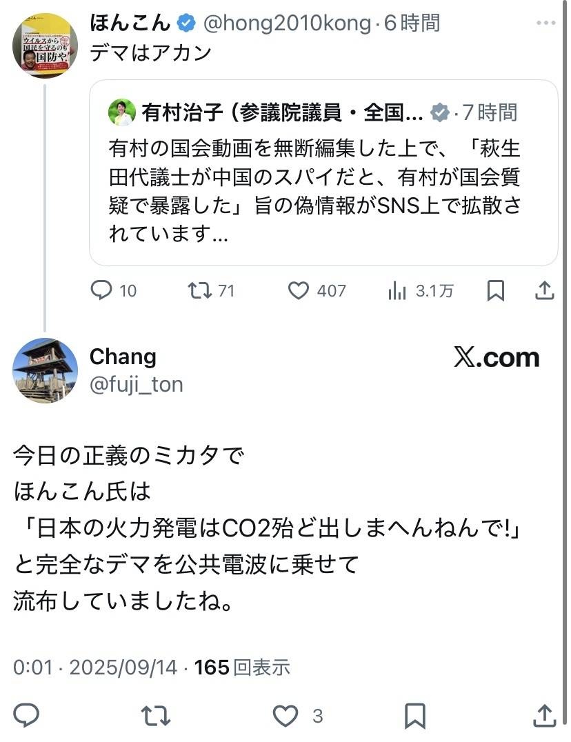
Task: View analytics showing 3.1万 impressions
Action: pos(398,291)
